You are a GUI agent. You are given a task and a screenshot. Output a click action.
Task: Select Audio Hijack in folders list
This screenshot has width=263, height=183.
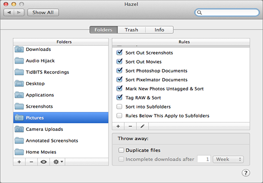(61, 61)
